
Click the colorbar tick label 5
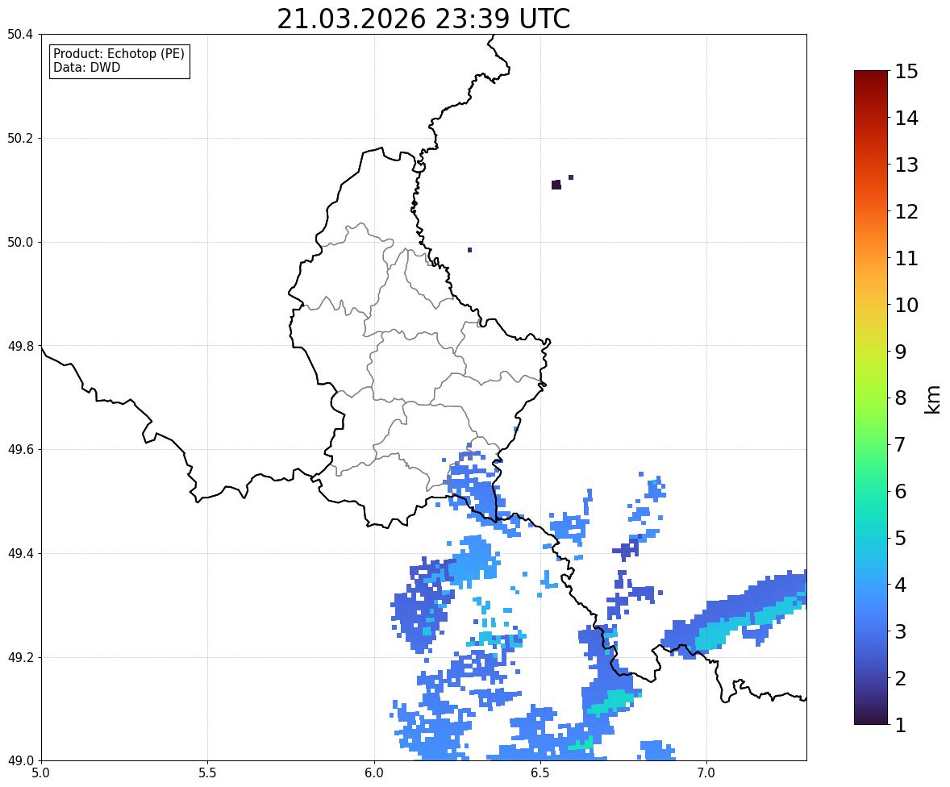click(901, 538)
